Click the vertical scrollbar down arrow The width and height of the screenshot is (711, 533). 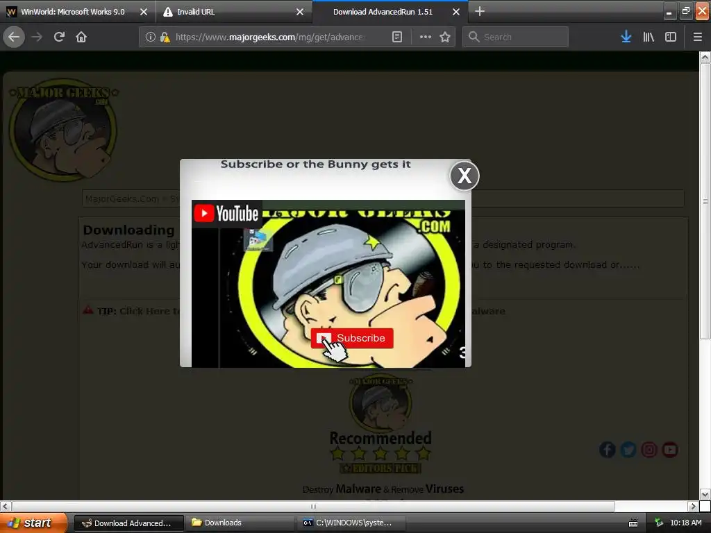click(x=705, y=494)
